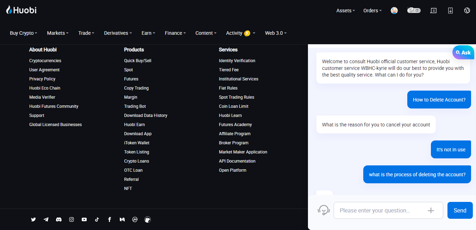The image size is (476, 230).
Task: Open the TikTok icon in footer
Action: tap(97, 219)
